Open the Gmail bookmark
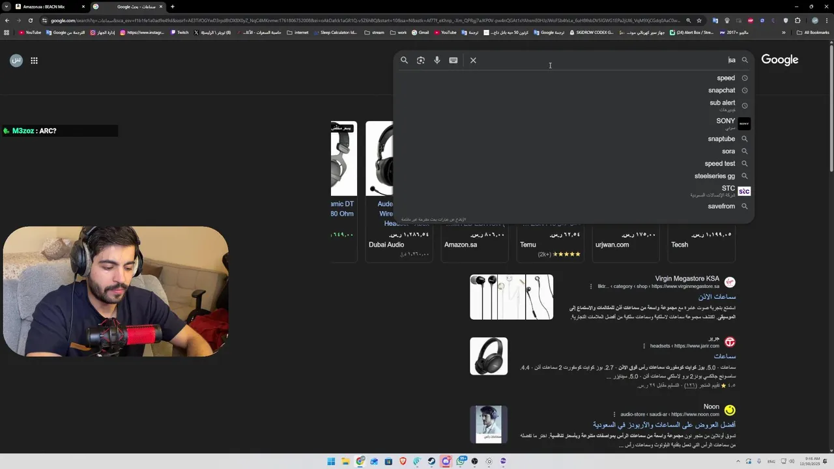The height and width of the screenshot is (469, 834). point(420,33)
